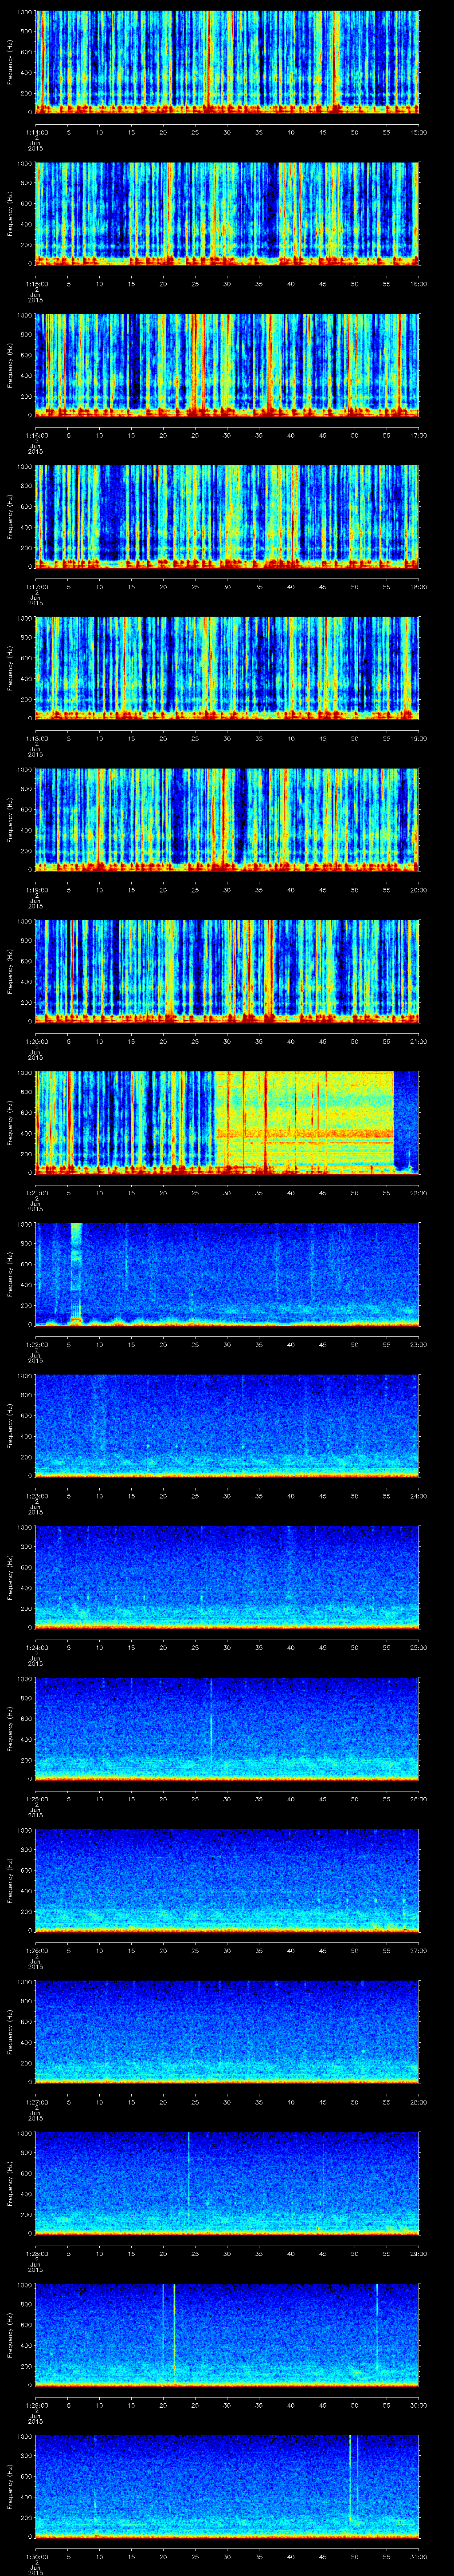454x2576 pixels.
Task: Click the '24:00' end time label
Action: pos(418,1495)
